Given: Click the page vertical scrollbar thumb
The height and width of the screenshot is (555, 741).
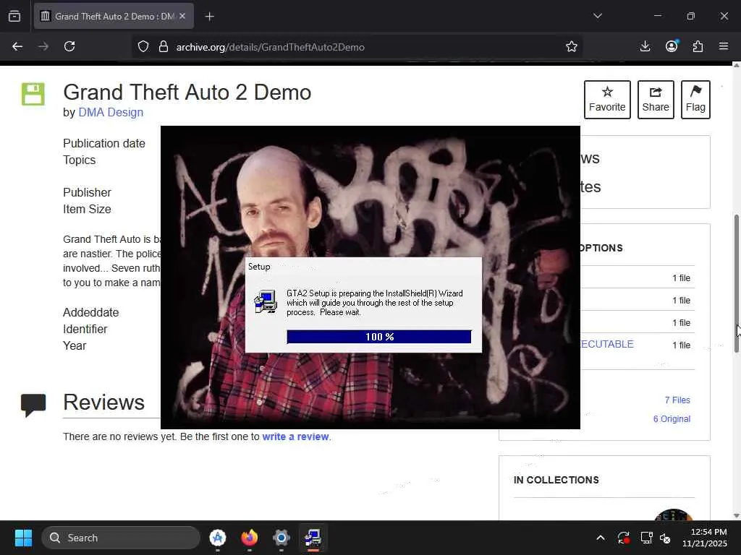Looking at the screenshot, I should [736, 283].
